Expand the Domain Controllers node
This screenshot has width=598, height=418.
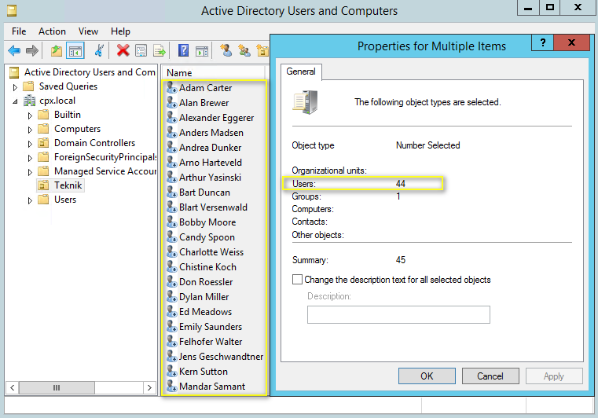pos(30,144)
